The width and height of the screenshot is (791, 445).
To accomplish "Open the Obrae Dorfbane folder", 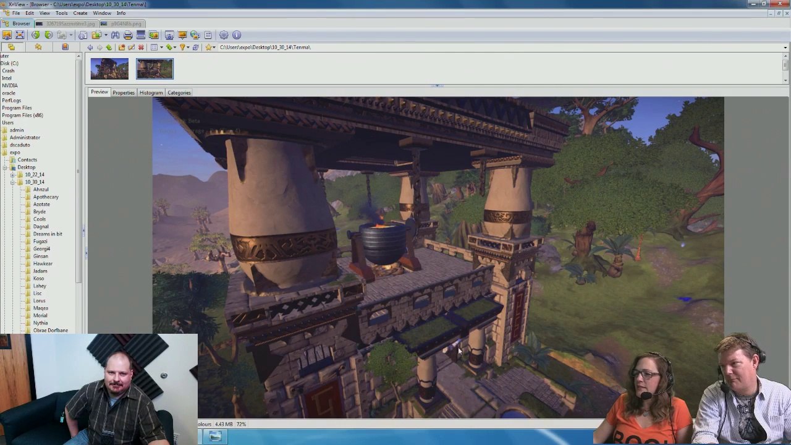I will [x=51, y=331].
